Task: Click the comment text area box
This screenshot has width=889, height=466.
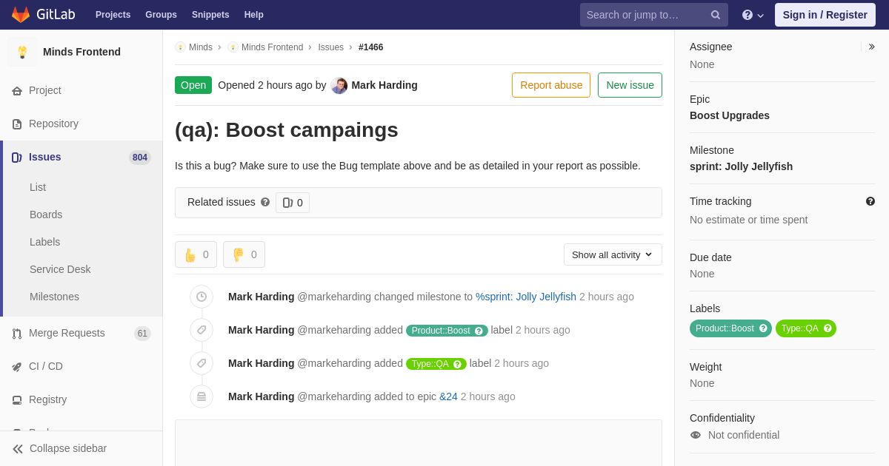Action: pos(419,443)
